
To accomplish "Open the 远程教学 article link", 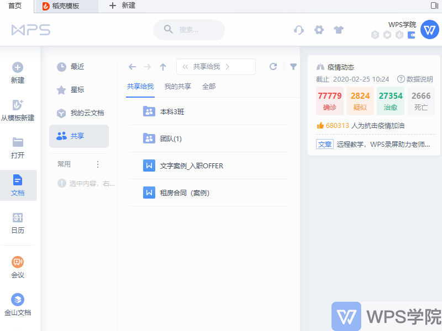I will 383,145.
